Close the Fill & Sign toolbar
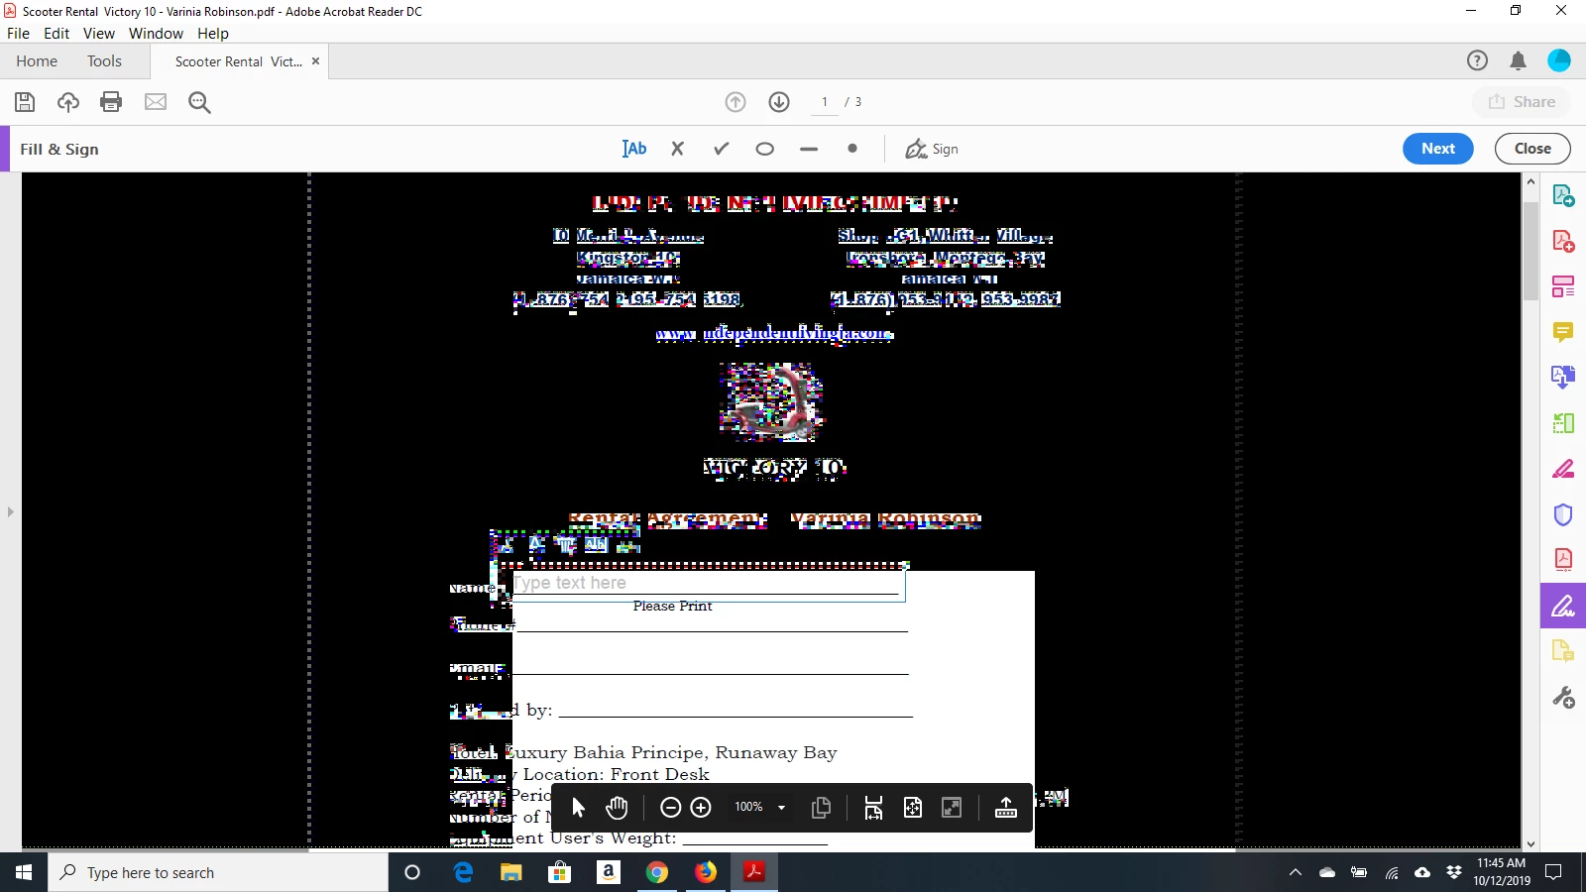This screenshot has height=892, width=1586. pos(1532,149)
